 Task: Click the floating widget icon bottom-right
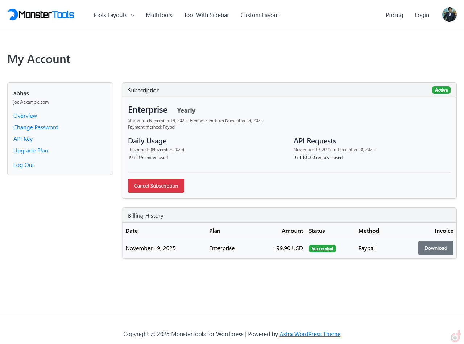pyautogui.click(x=456, y=336)
